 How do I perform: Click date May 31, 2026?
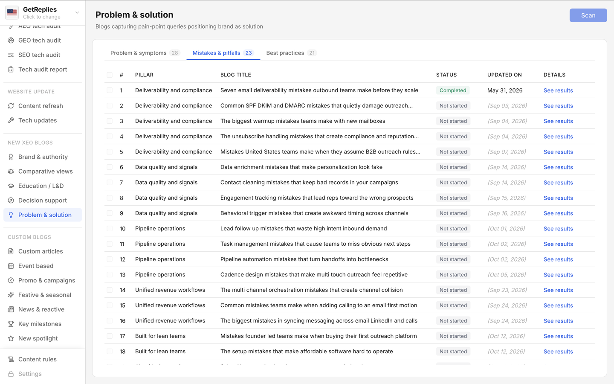[505, 90]
